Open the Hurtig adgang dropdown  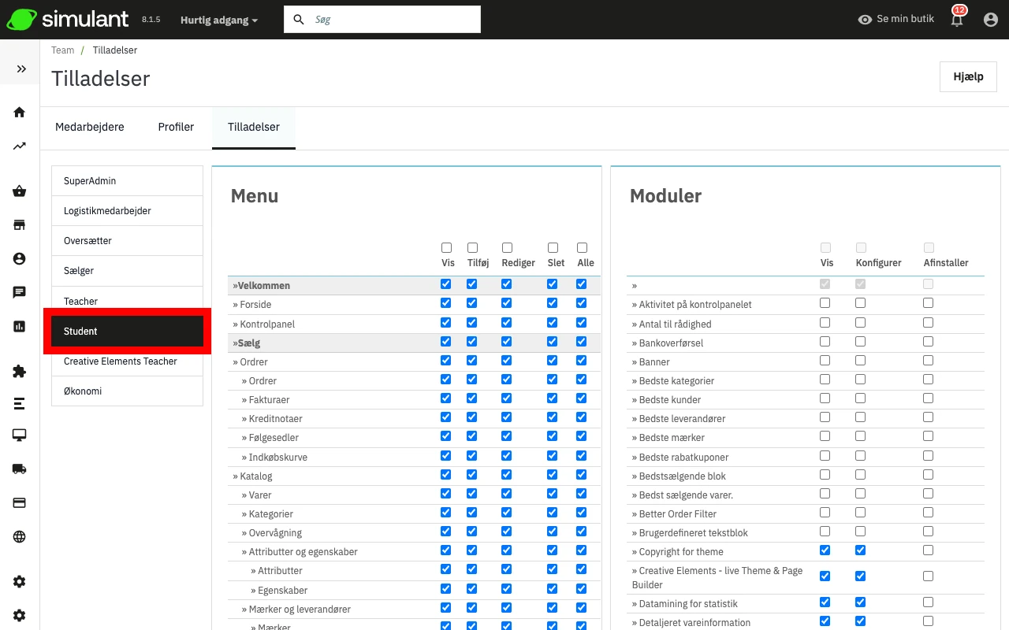(218, 20)
